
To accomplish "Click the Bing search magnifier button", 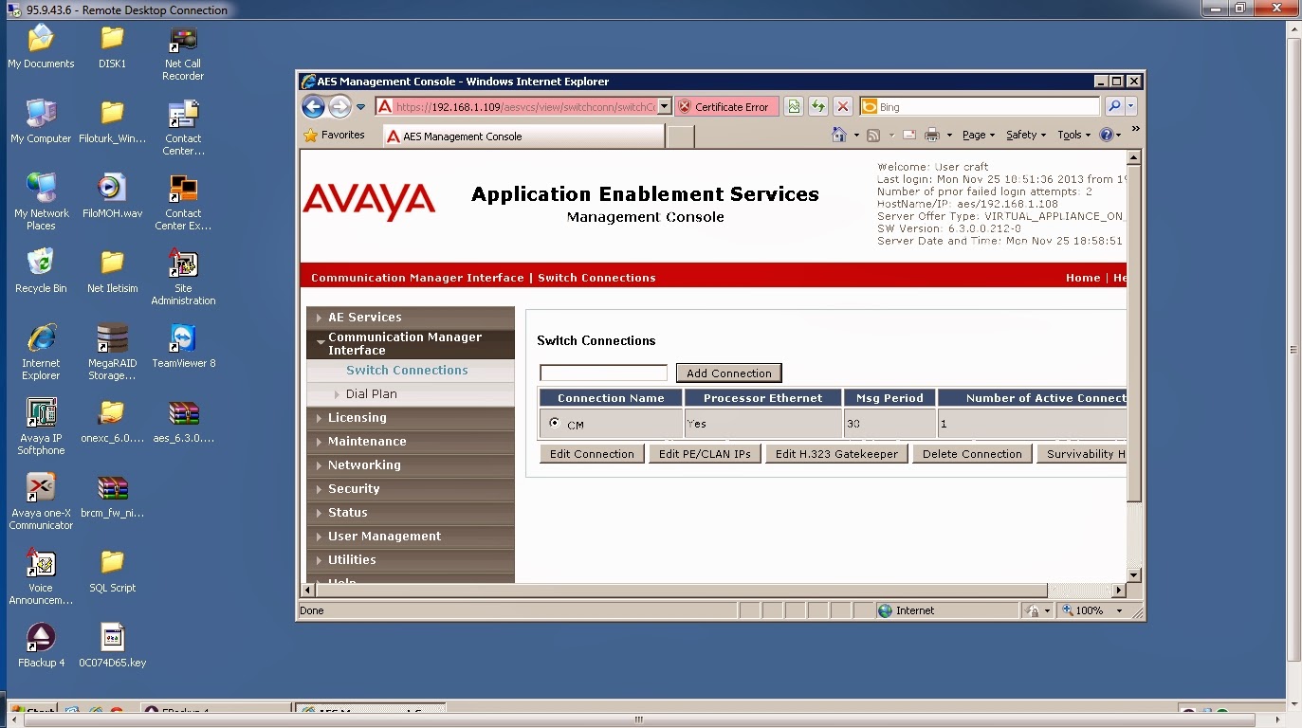I will point(1114,106).
